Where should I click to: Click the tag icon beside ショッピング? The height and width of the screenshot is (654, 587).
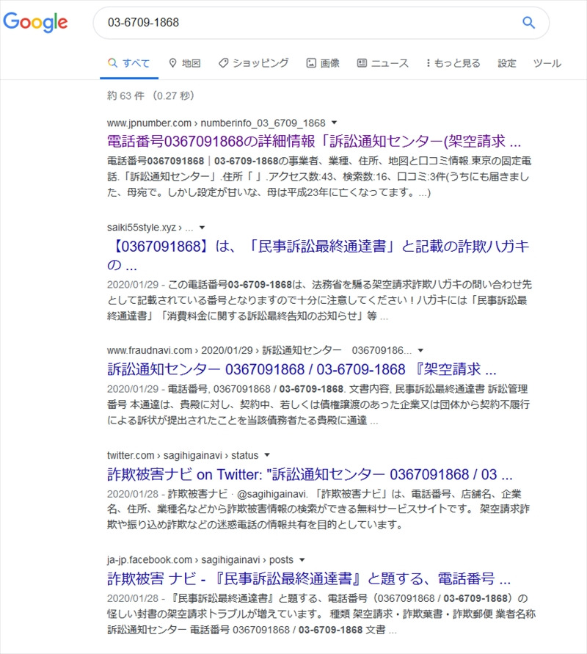pyautogui.click(x=224, y=63)
